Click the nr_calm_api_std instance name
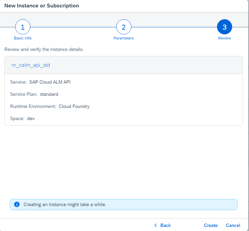 [31, 65]
